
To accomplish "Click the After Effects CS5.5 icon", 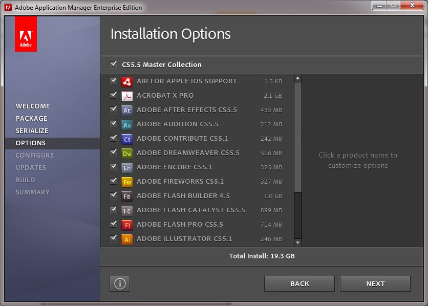I will coord(127,110).
